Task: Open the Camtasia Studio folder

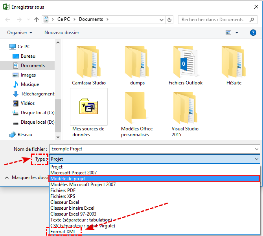Action: click(89, 65)
